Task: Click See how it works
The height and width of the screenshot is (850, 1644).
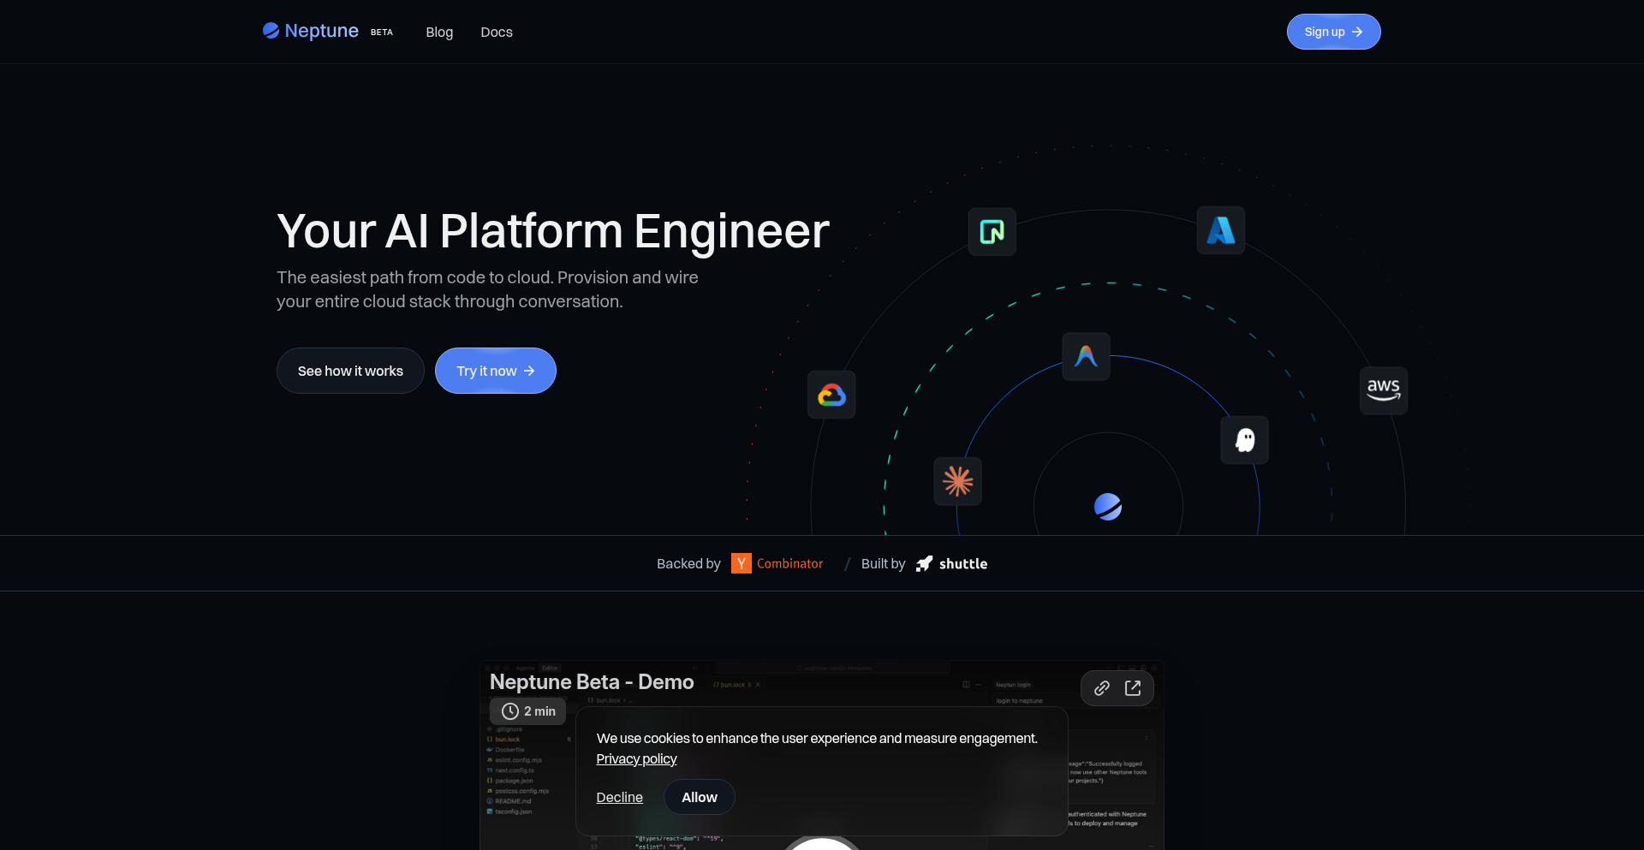Action: [x=350, y=371]
